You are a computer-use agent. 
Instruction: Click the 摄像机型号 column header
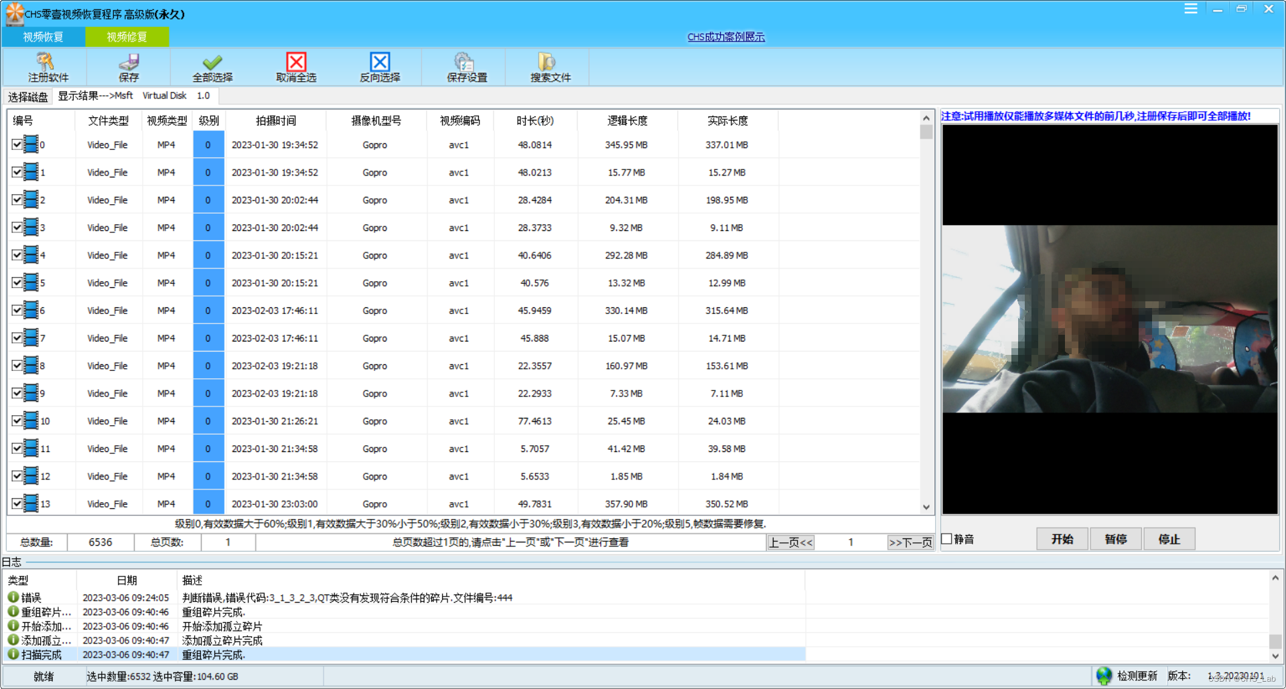coord(376,121)
